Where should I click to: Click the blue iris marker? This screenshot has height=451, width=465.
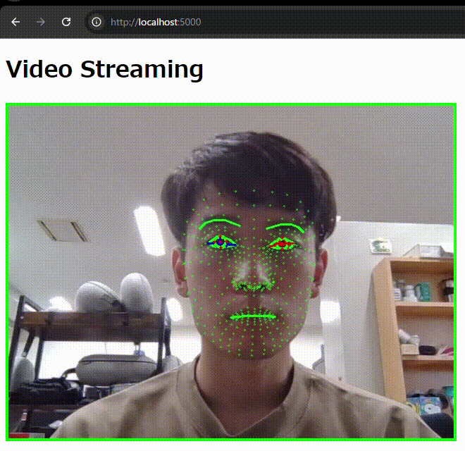coord(221,242)
